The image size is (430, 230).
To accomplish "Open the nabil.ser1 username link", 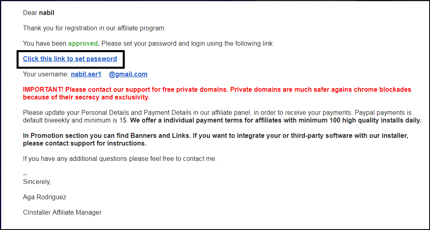I will tap(86, 74).
